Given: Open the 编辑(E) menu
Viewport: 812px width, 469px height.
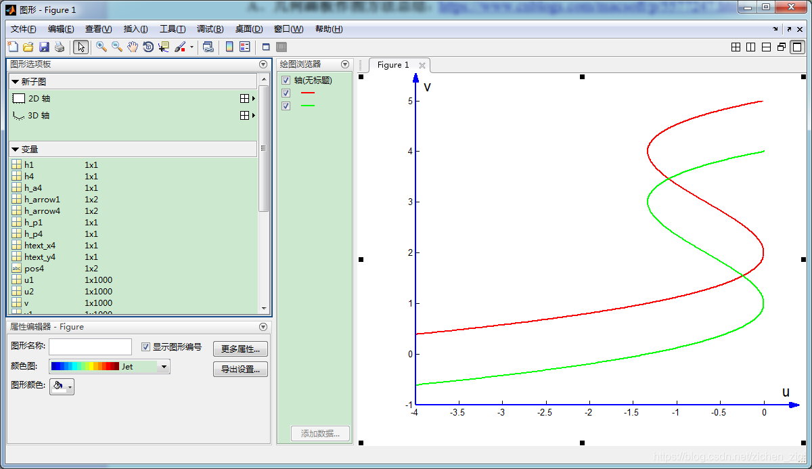Looking at the screenshot, I should point(61,29).
